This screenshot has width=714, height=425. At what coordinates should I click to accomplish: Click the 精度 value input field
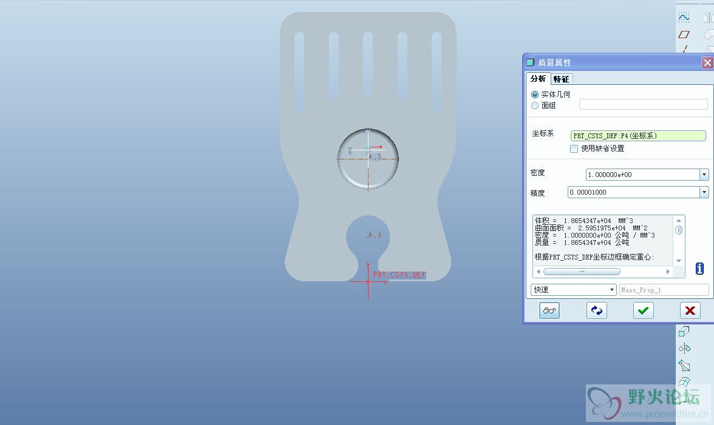[x=633, y=192]
